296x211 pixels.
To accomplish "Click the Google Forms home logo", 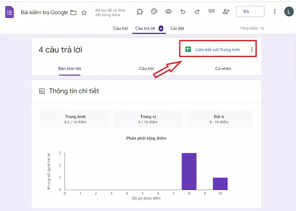I will click(x=9, y=12).
